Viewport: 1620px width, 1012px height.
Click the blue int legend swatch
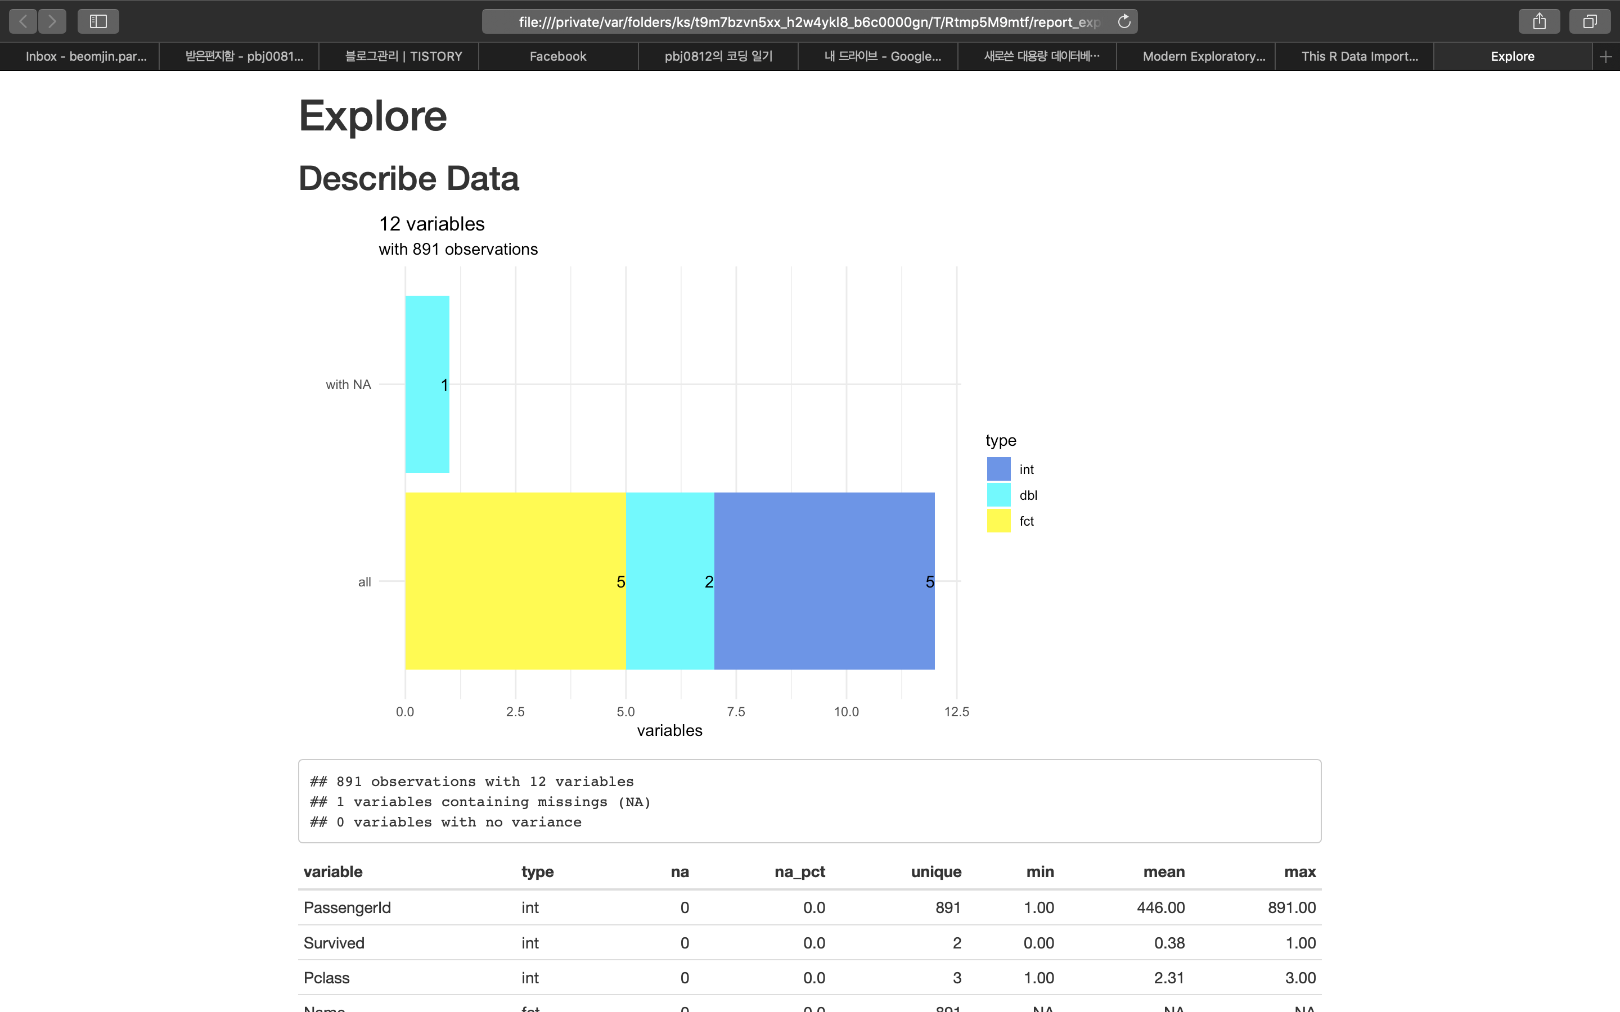[998, 468]
